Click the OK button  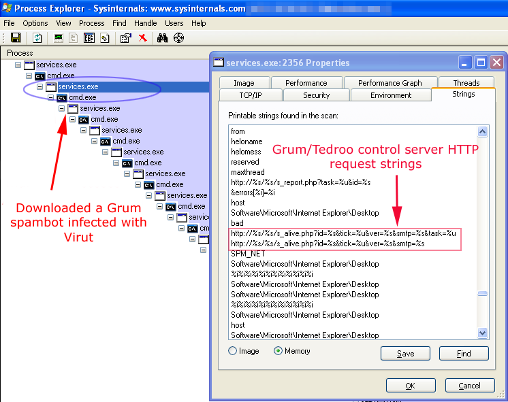pyautogui.click(x=411, y=386)
